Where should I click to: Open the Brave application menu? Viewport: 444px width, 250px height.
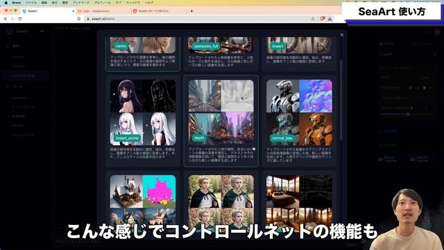[x=16, y=3]
